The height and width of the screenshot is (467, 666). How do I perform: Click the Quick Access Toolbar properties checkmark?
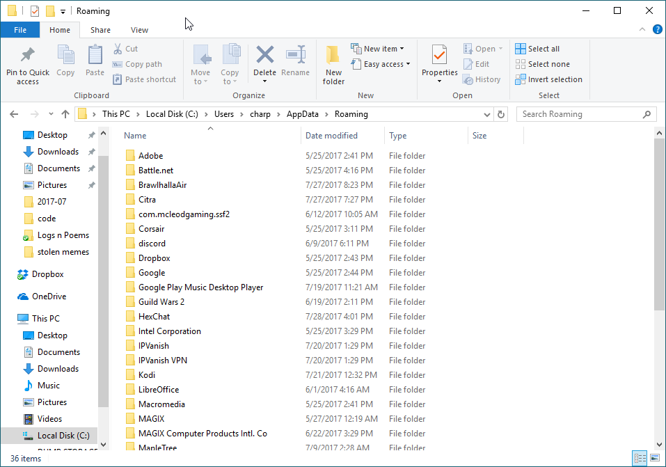35,11
